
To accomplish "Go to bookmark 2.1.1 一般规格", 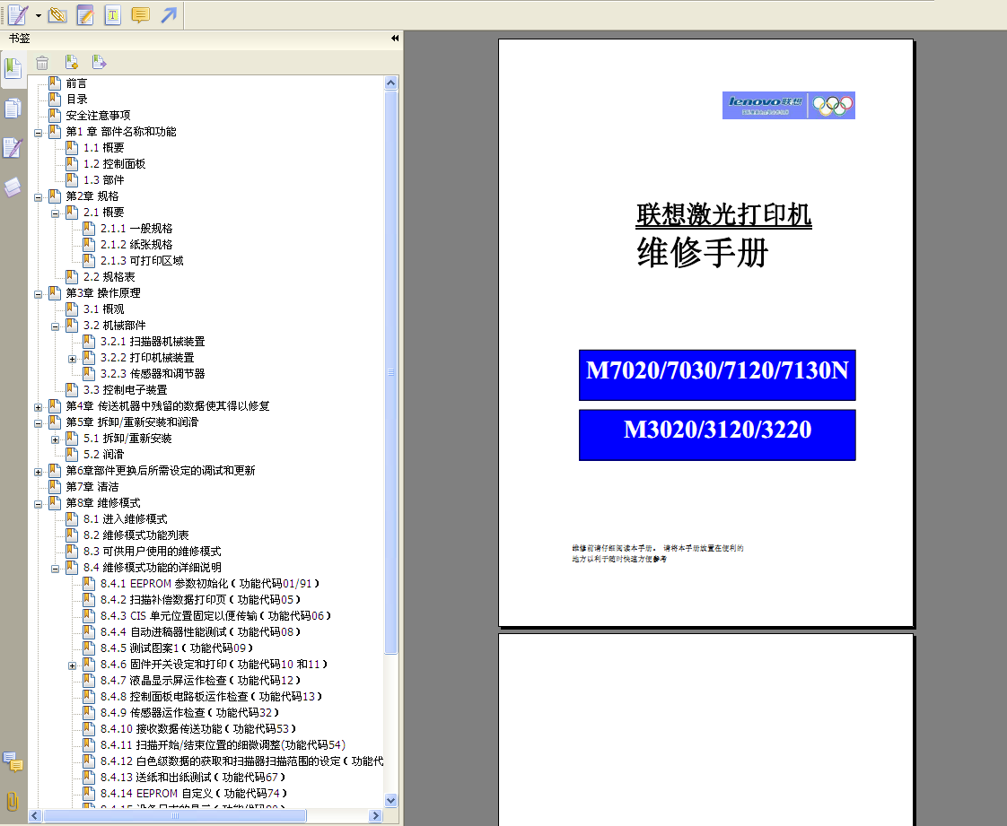I will coord(136,229).
